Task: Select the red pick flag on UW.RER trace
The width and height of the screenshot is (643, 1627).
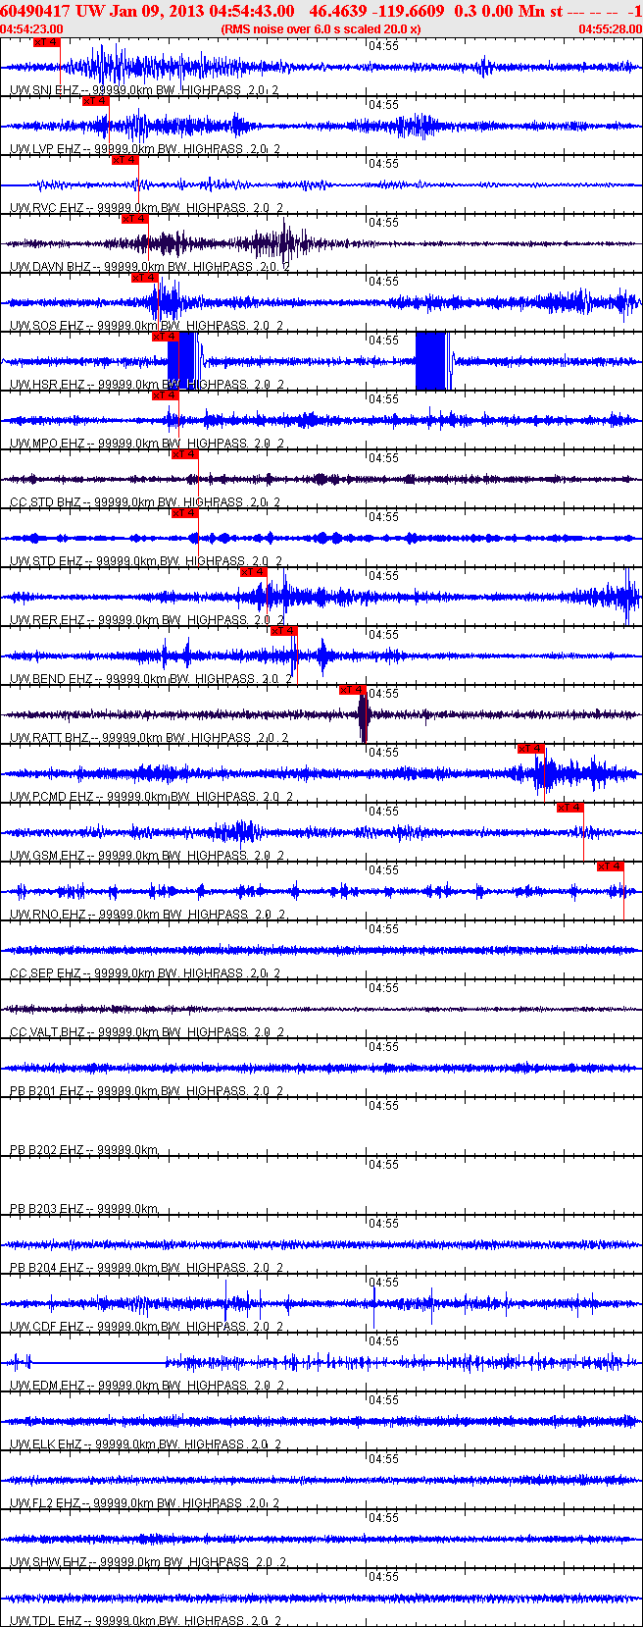Action: pyautogui.click(x=253, y=572)
